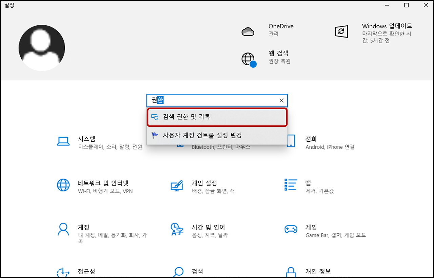This screenshot has height=278, width=434.
Task: Open the 계정 category title
Action: pyautogui.click(x=83, y=227)
